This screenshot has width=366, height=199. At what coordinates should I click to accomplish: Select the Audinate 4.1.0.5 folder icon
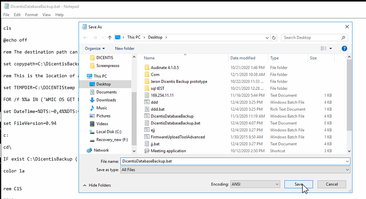(x=147, y=68)
